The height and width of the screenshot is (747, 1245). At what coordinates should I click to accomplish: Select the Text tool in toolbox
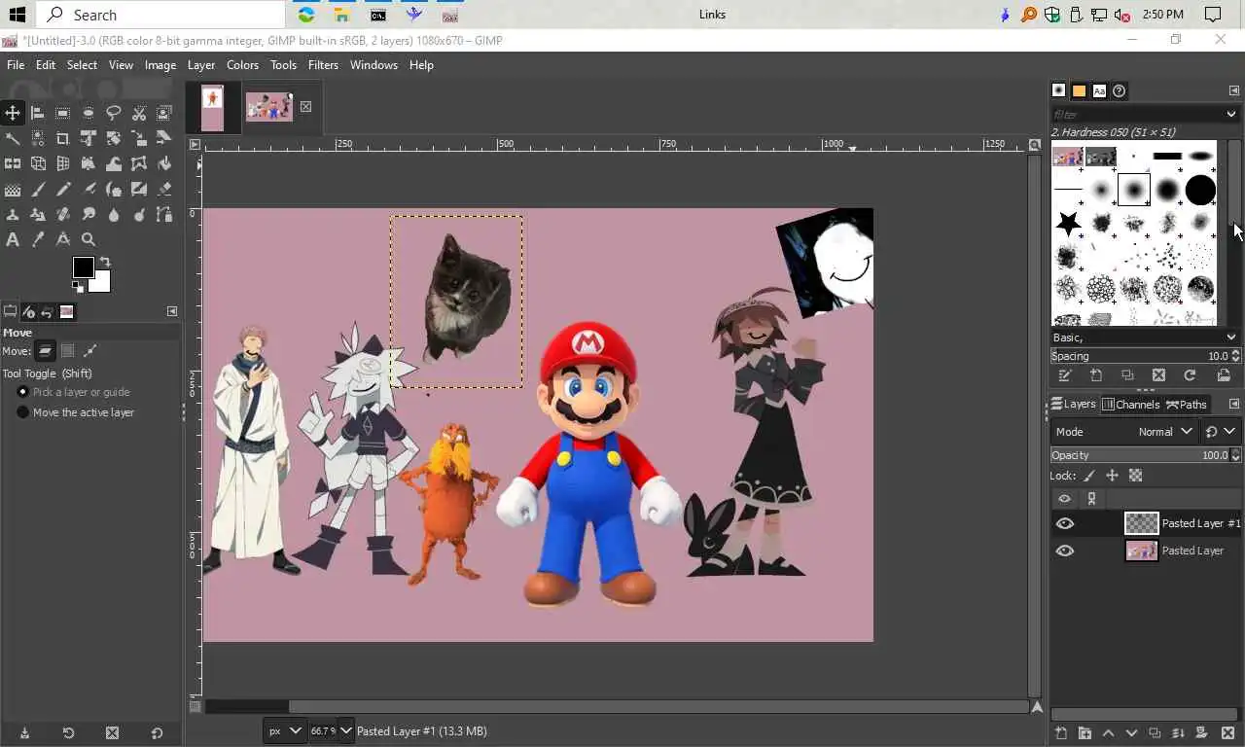pos(13,239)
